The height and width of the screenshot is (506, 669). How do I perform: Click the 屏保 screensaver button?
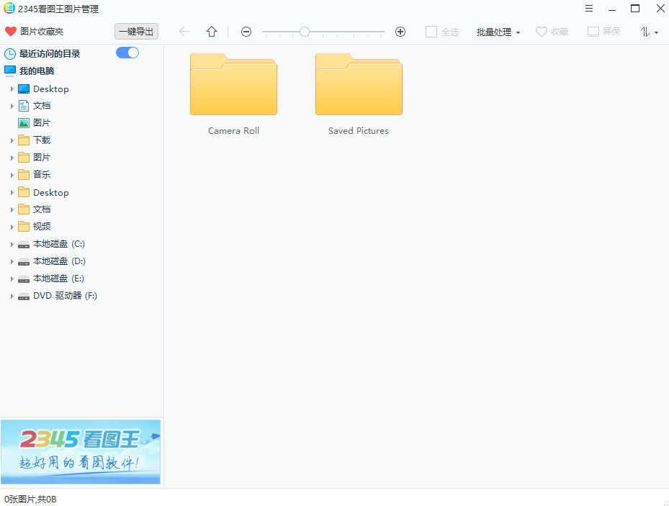[x=603, y=32]
